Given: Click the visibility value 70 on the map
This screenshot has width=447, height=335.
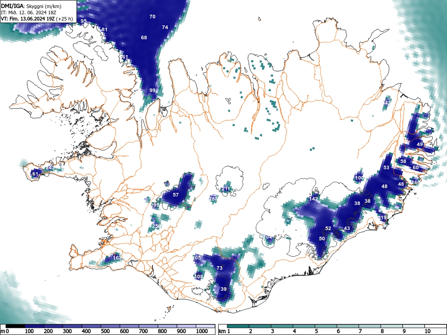Looking at the screenshot, I should [152, 17].
